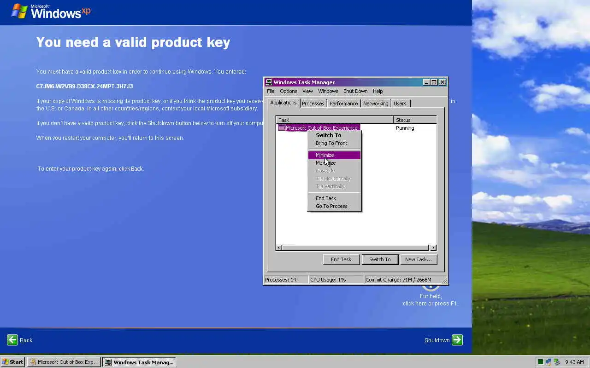
Task: Choose Minimize in the context menu
Action: (x=334, y=155)
